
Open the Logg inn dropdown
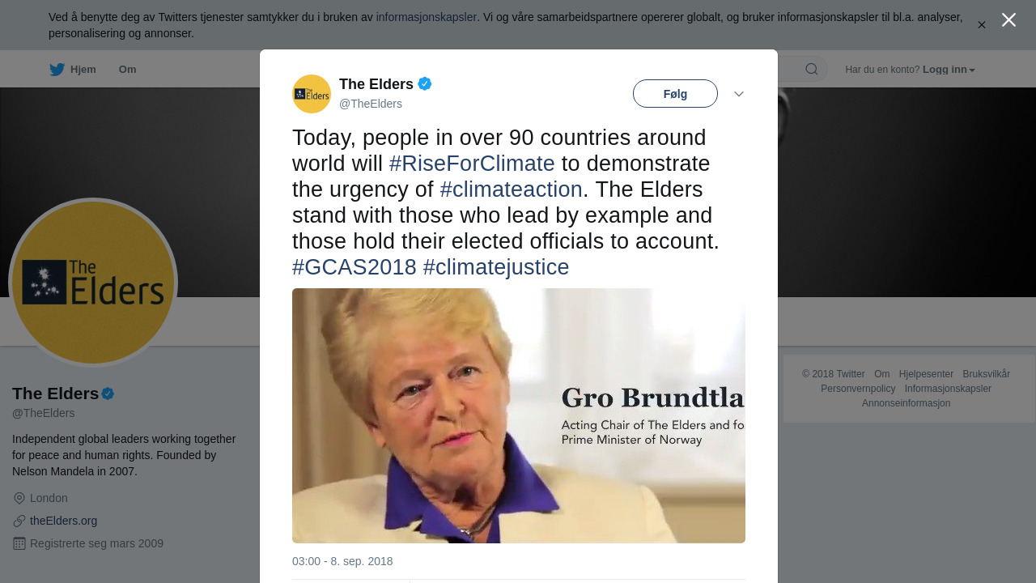coord(949,70)
